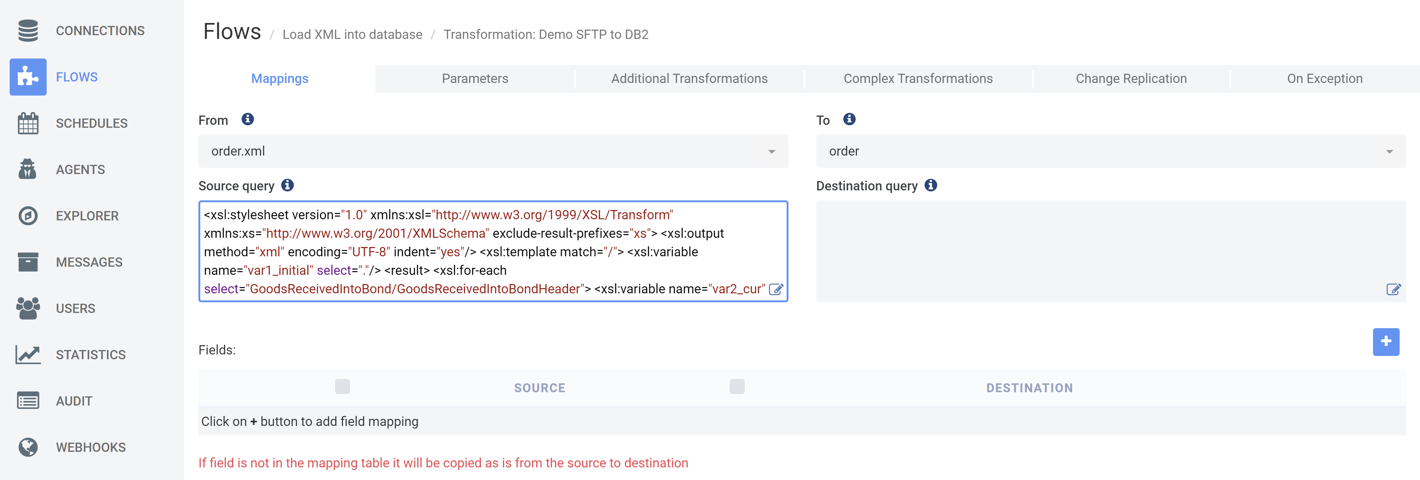Click the Agents spy icon
The image size is (1420, 480).
click(27, 169)
